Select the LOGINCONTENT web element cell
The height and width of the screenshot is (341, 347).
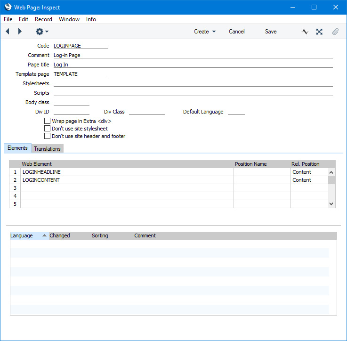pos(127,180)
